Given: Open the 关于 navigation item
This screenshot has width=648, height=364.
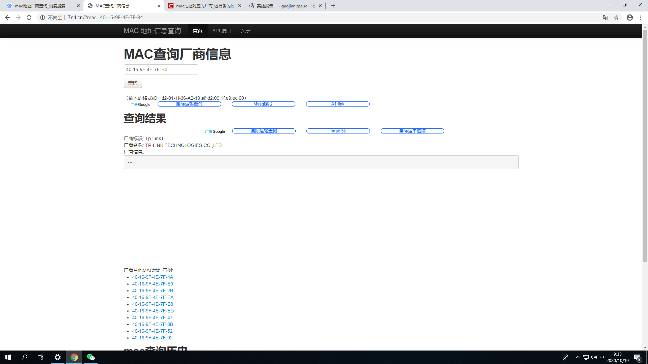Looking at the screenshot, I should [245, 31].
